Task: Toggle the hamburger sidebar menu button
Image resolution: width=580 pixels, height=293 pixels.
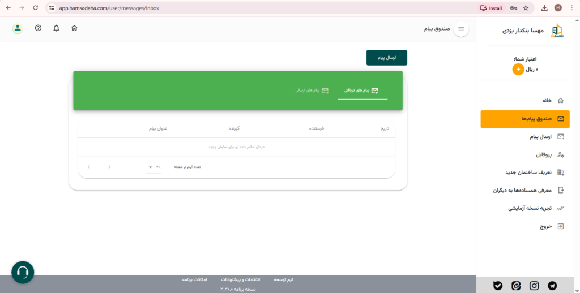Action: (x=461, y=29)
